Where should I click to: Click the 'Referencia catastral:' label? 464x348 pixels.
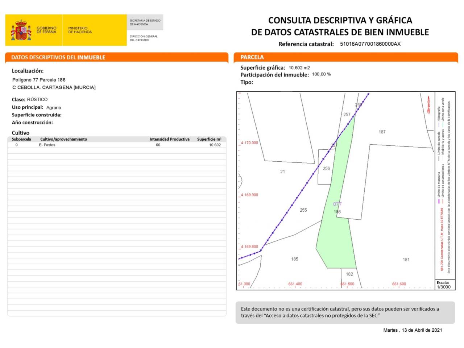pos(306,44)
